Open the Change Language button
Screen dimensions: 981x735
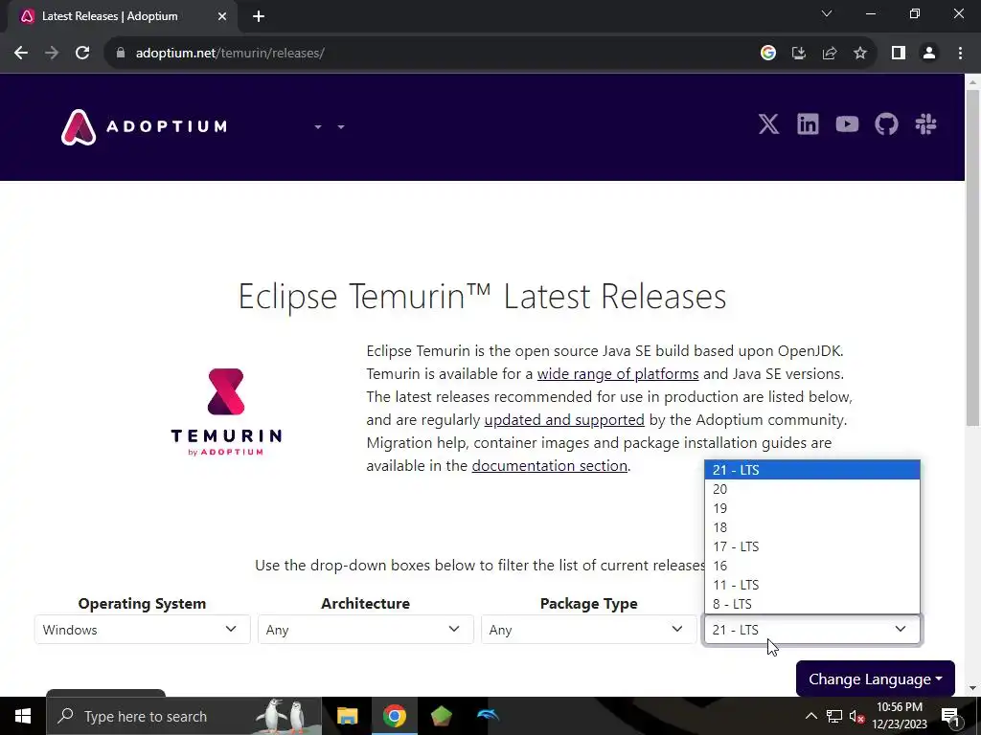pyautogui.click(x=876, y=679)
